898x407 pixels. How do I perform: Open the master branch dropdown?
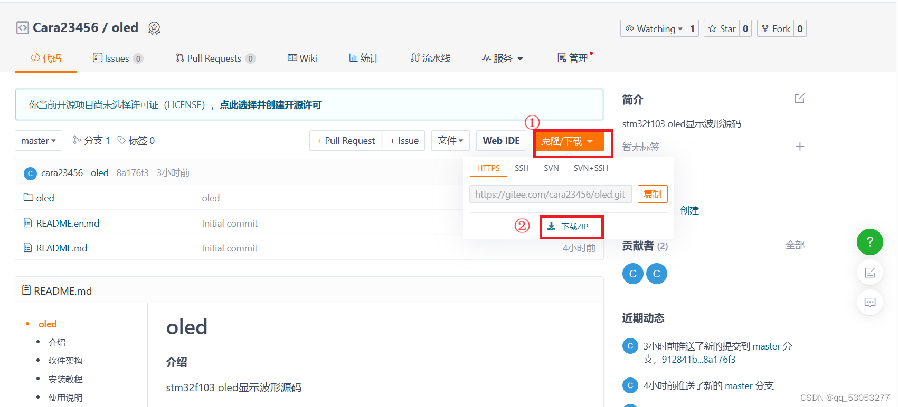point(39,141)
